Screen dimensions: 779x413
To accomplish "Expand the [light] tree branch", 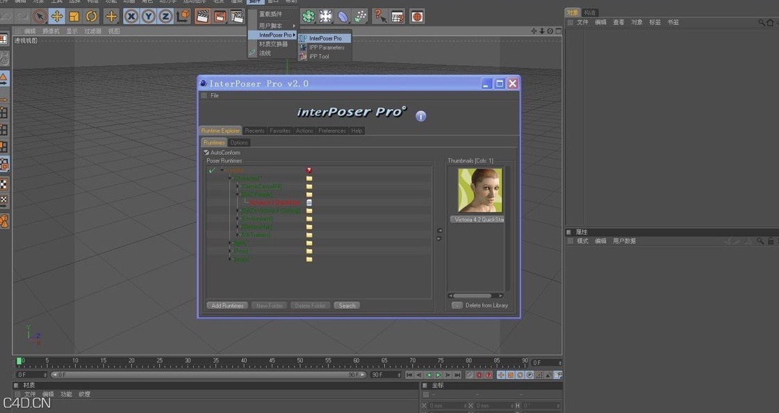I will point(229,243).
